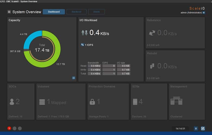Viewport: 212px width, 135px height.
Task: Click the red critical alert indicator
Action: [x=9, y=129]
